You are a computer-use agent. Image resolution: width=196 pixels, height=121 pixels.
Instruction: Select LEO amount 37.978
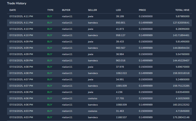coord(120,67)
